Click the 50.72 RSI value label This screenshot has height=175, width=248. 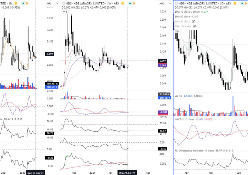click(50, 133)
